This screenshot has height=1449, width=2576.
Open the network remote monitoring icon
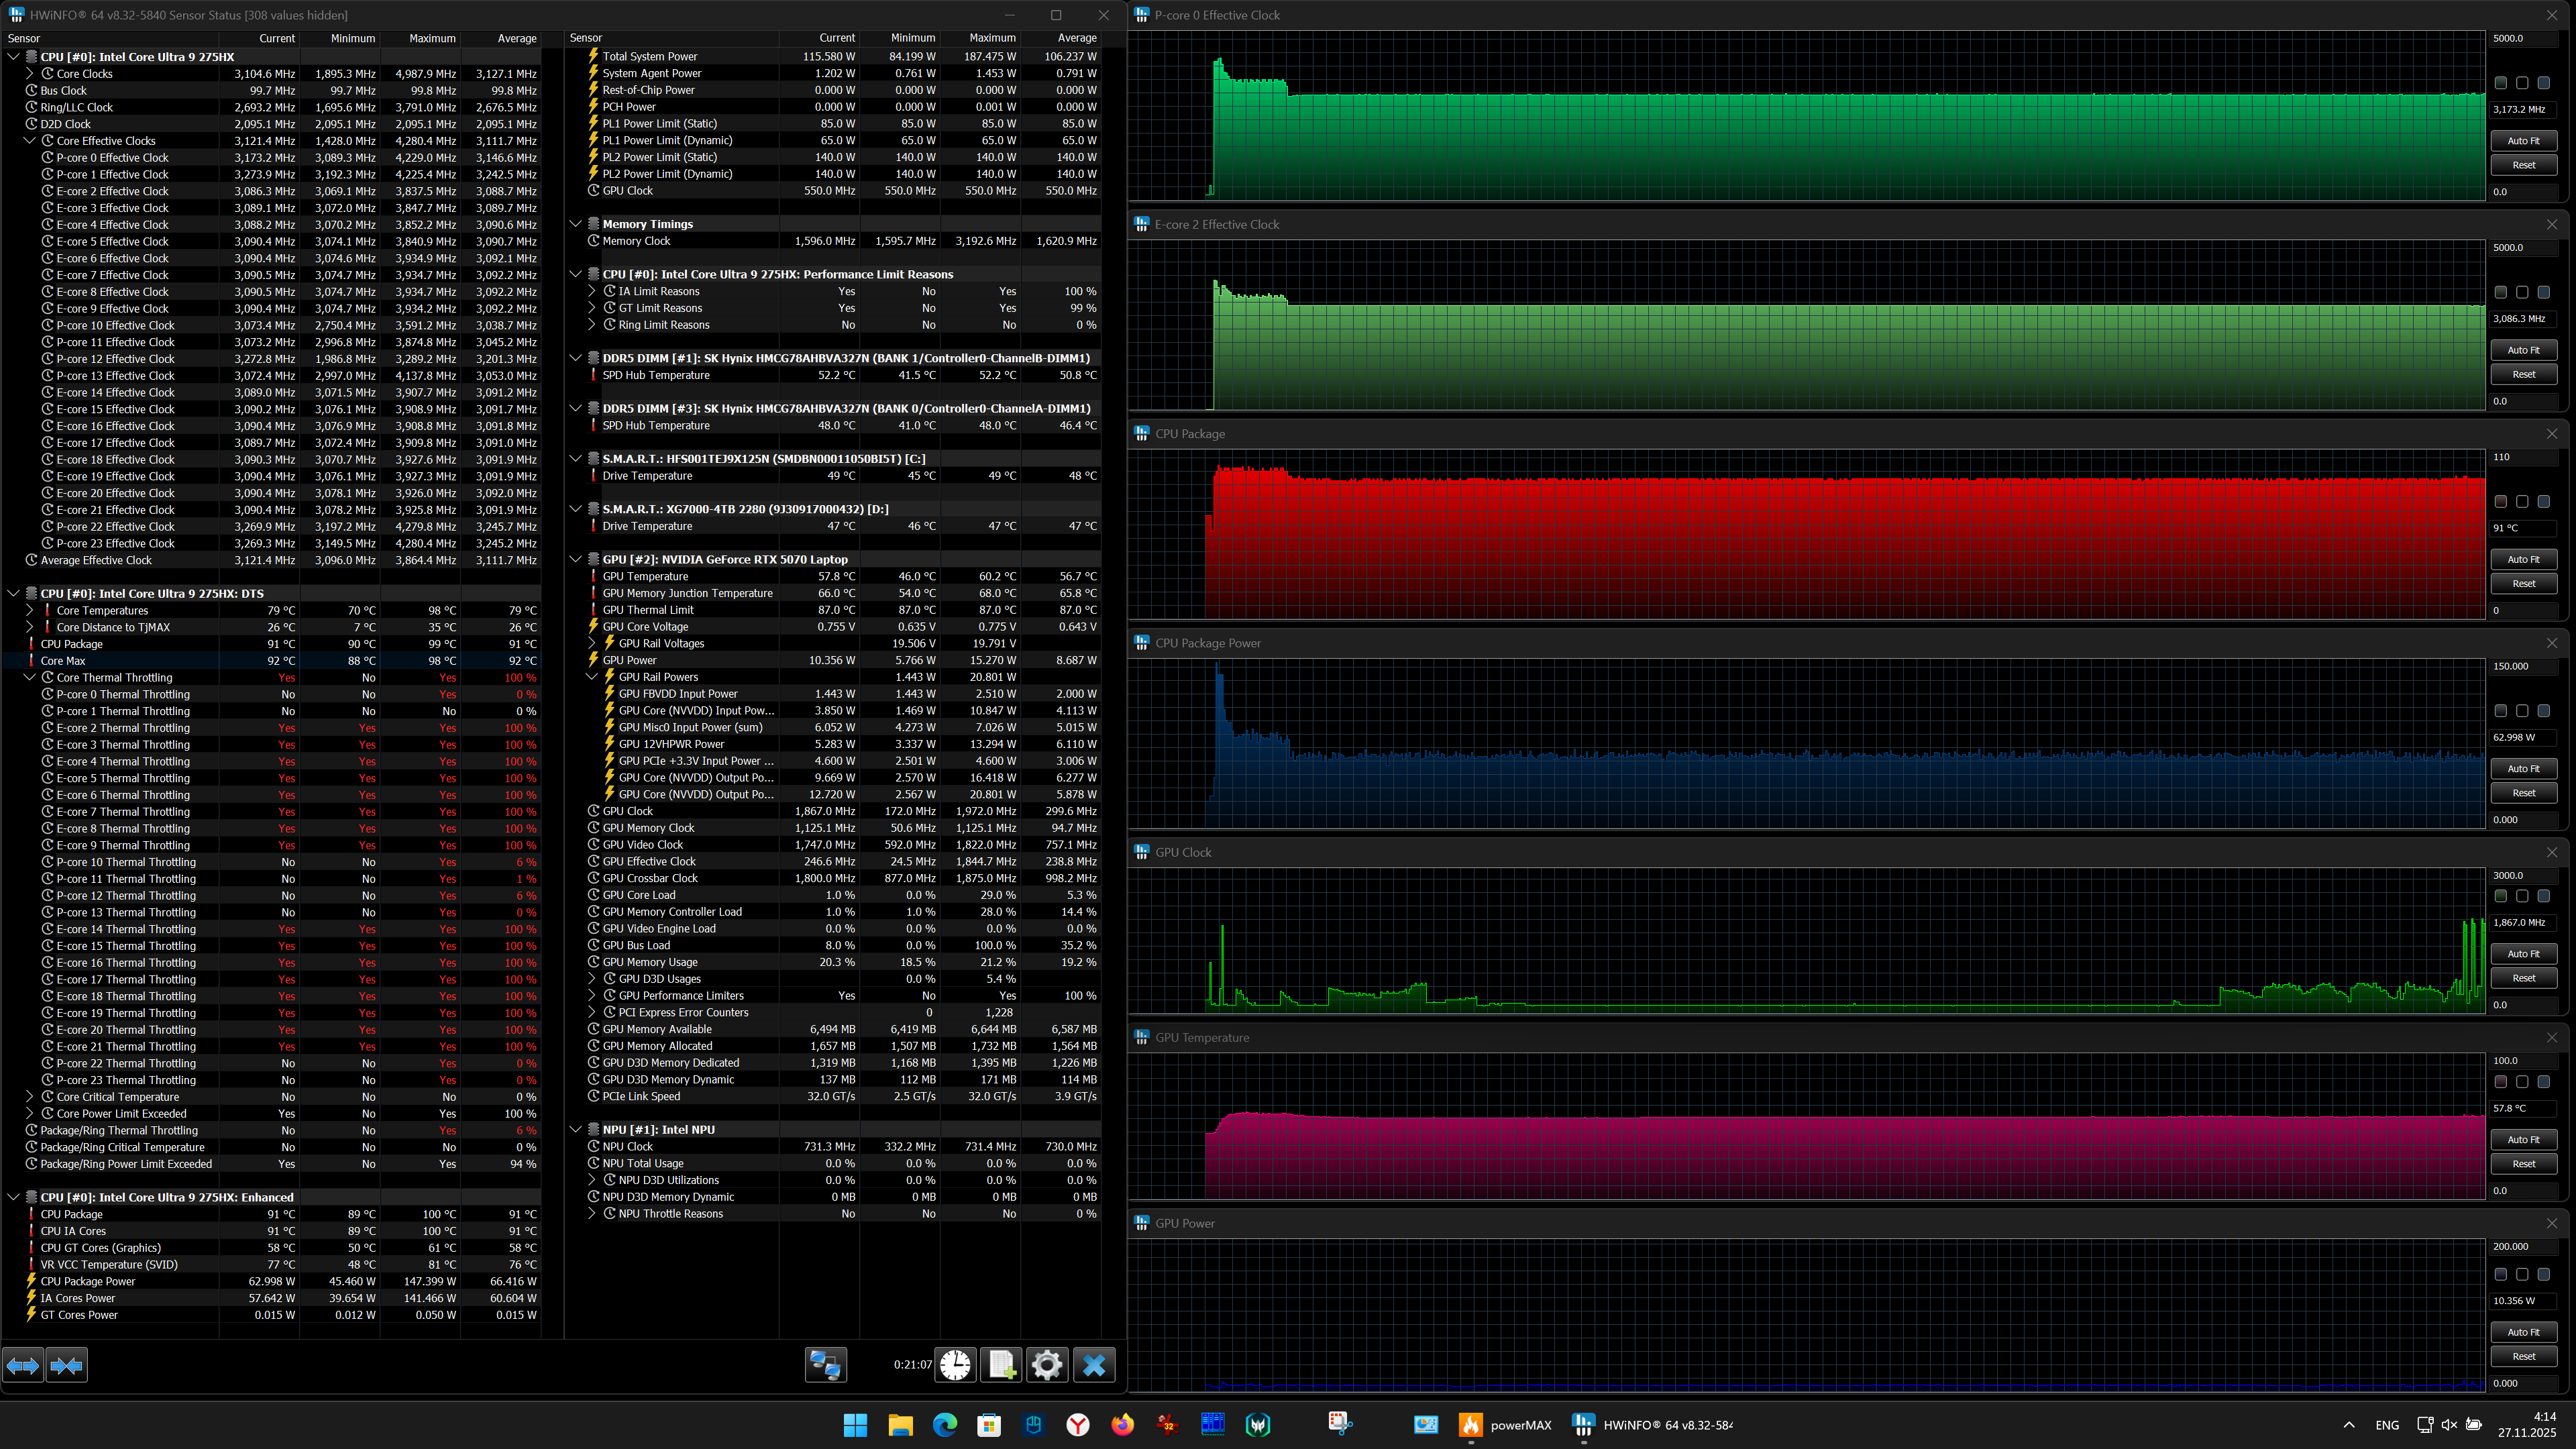click(x=825, y=1365)
